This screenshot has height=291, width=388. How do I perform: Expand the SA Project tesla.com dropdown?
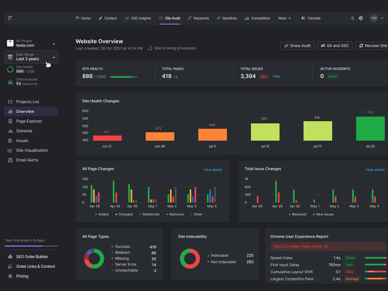[54, 44]
